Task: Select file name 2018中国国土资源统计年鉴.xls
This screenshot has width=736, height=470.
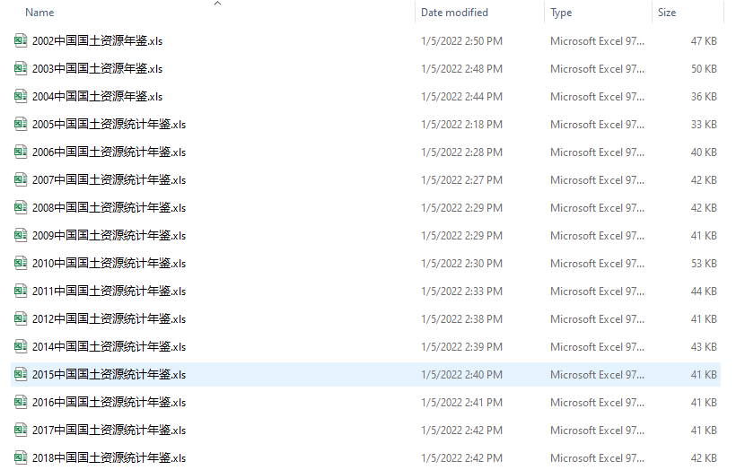Action: point(109,457)
